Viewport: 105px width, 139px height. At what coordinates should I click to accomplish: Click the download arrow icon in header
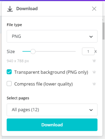click(10, 9)
